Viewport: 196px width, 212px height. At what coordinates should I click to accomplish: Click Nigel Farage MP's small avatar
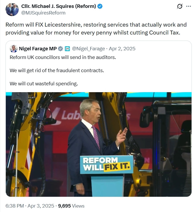14,49
